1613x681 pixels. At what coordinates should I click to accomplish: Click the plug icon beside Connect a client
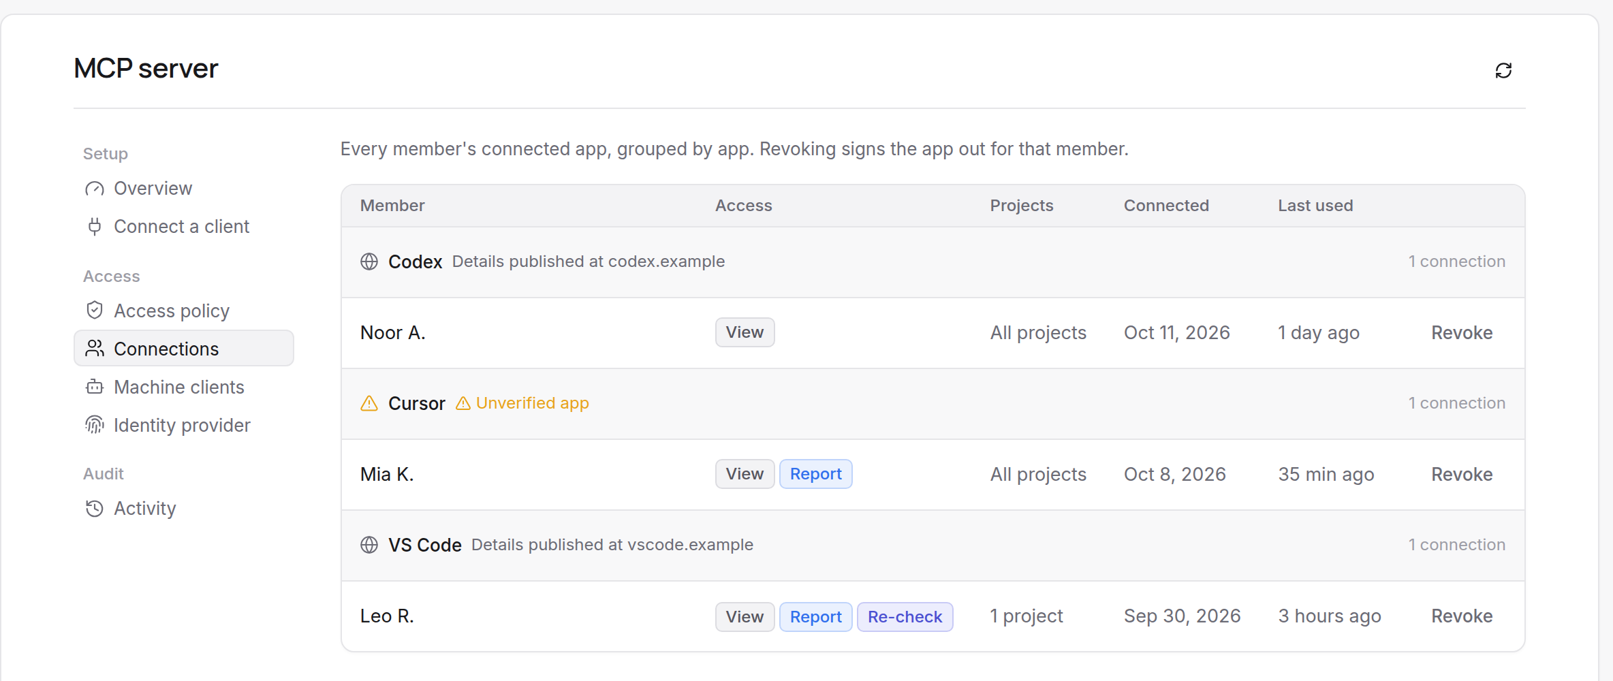coord(95,227)
